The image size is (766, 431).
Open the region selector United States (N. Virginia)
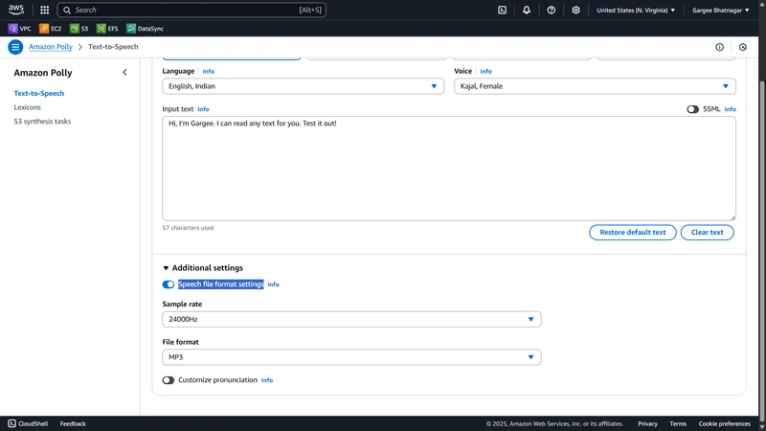pos(636,10)
